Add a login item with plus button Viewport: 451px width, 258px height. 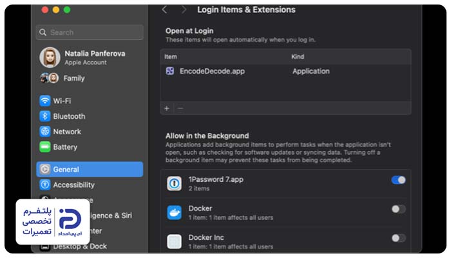point(167,108)
